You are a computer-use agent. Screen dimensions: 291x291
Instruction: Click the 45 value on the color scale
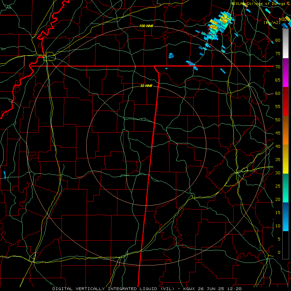pyautogui.click(x=278, y=133)
